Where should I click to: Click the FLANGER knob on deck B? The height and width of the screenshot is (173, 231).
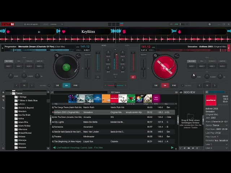[x=207, y=76]
